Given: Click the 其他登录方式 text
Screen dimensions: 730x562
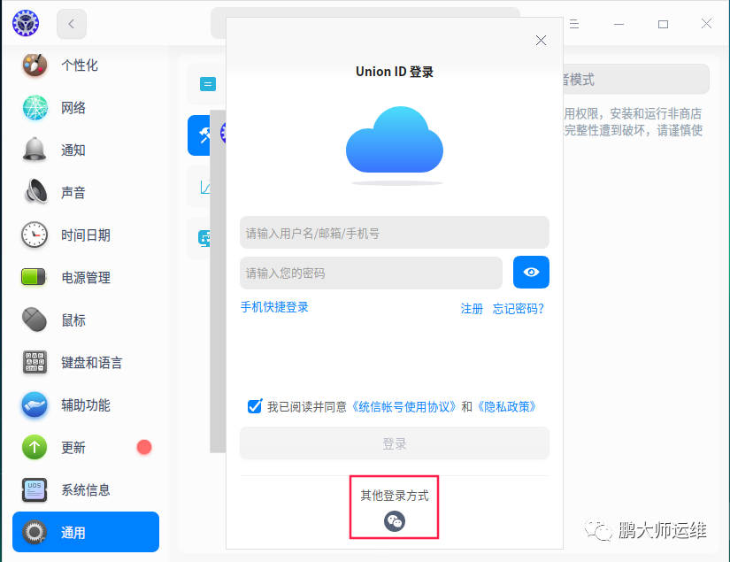Looking at the screenshot, I should (395, 496).
